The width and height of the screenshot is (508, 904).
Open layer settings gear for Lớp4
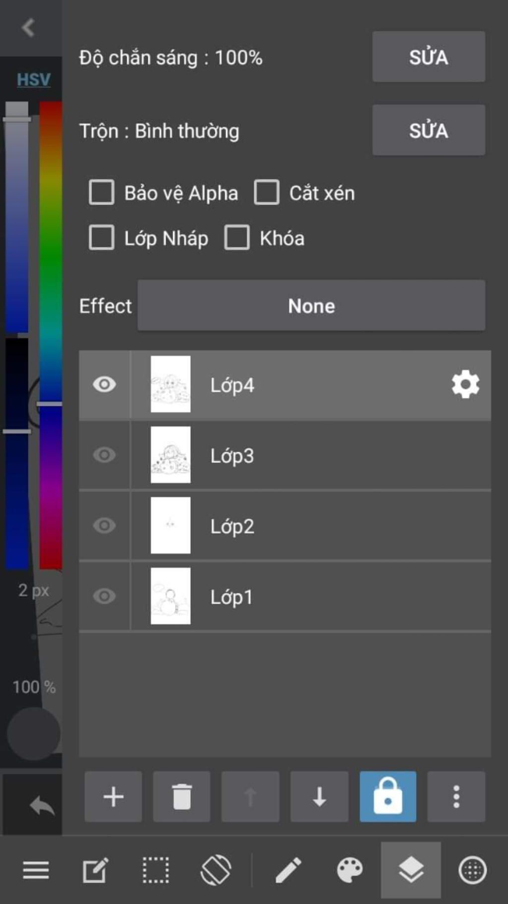click(x=465, y=384)
